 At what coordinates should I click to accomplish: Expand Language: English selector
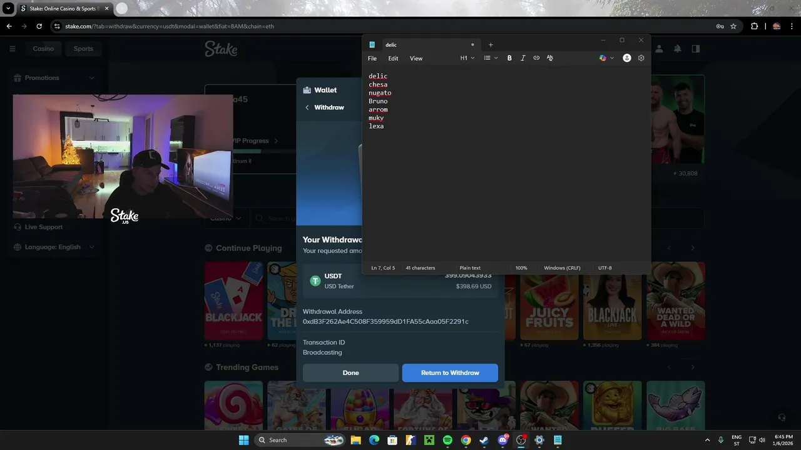point(55,247)
